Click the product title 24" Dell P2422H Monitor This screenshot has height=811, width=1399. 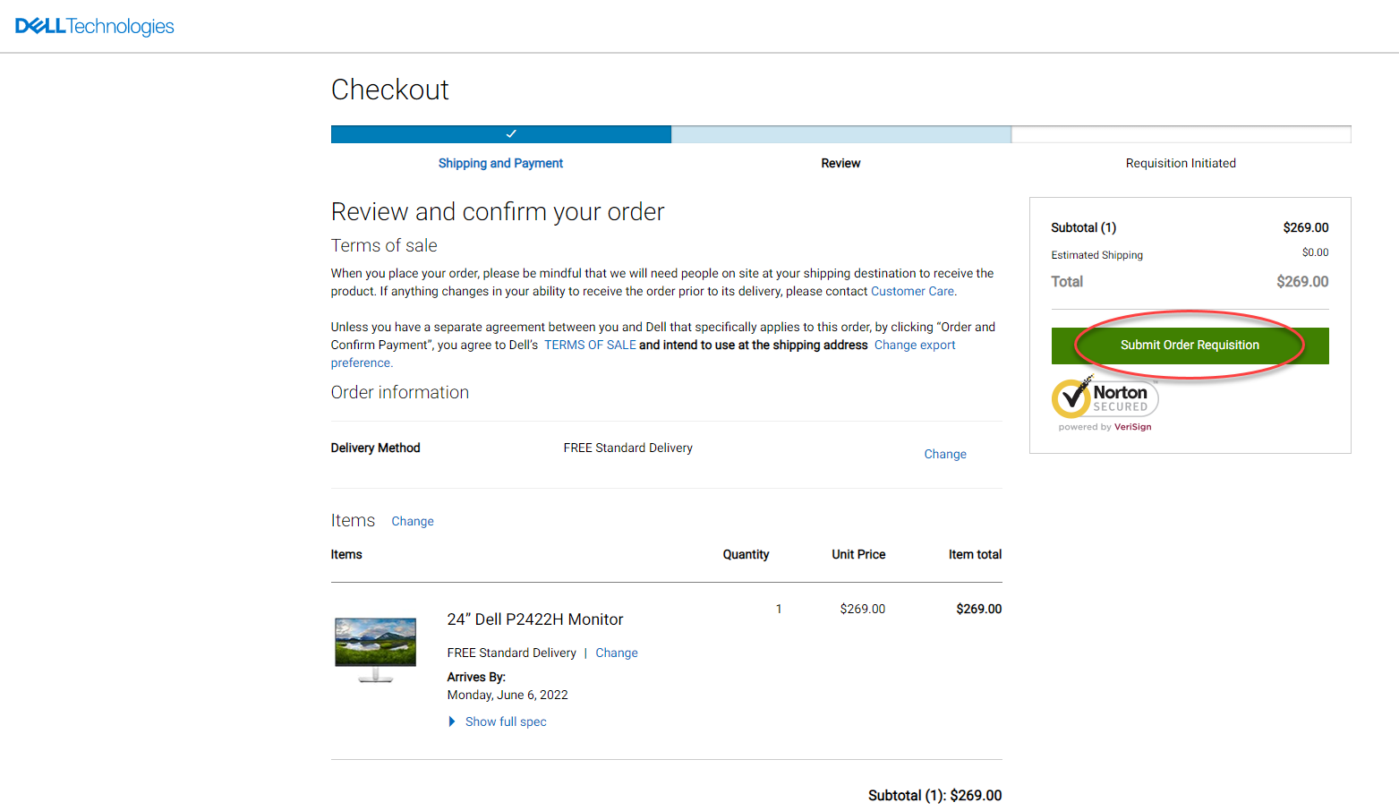(x=535, y=619)
